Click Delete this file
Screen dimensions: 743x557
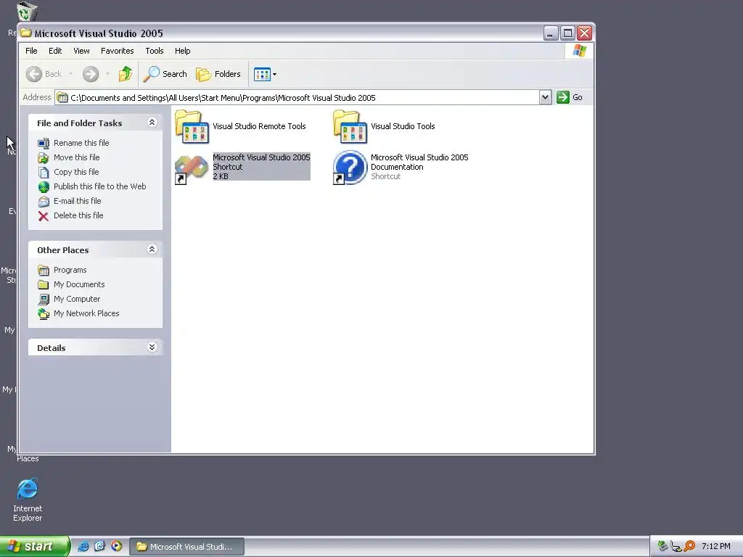(x=78, y=215)
